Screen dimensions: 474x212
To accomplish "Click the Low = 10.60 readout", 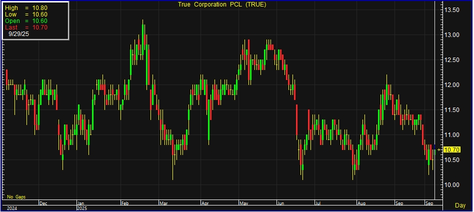I will click(x=26, y=14).
